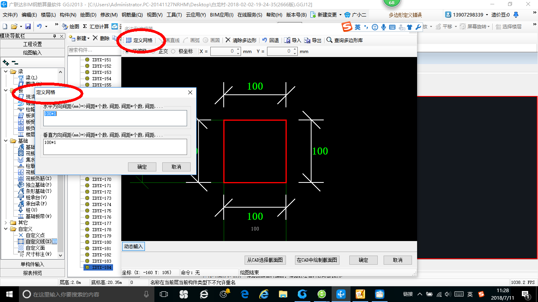Click 汇总计算 (Summary Calculation) toolbar button

point(96,26)
